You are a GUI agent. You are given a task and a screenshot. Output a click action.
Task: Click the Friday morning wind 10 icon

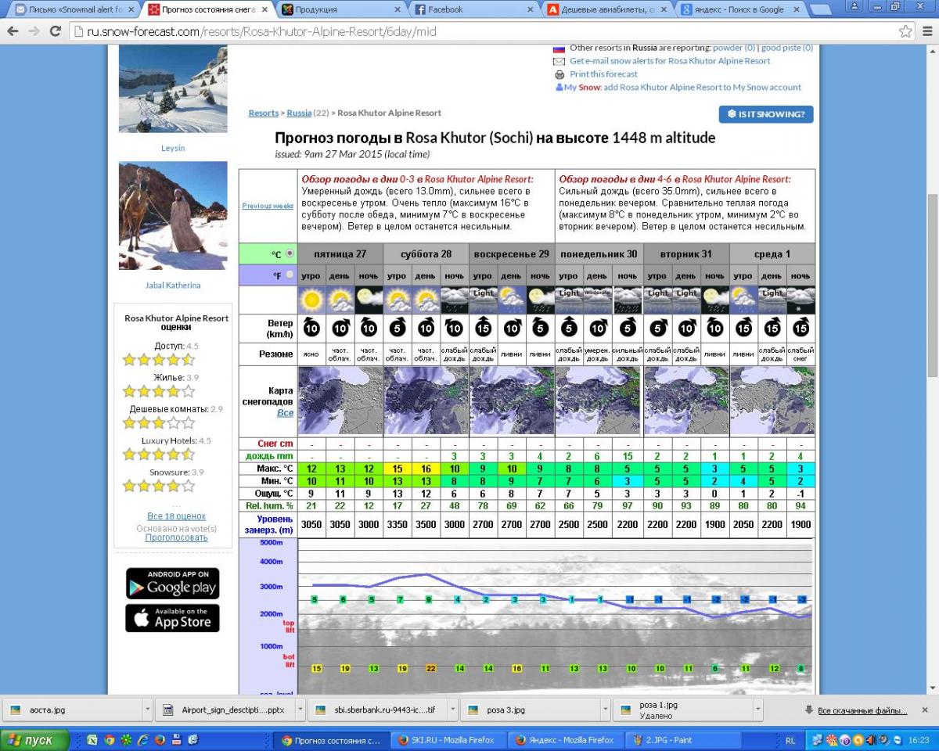(x=312, y=328)
